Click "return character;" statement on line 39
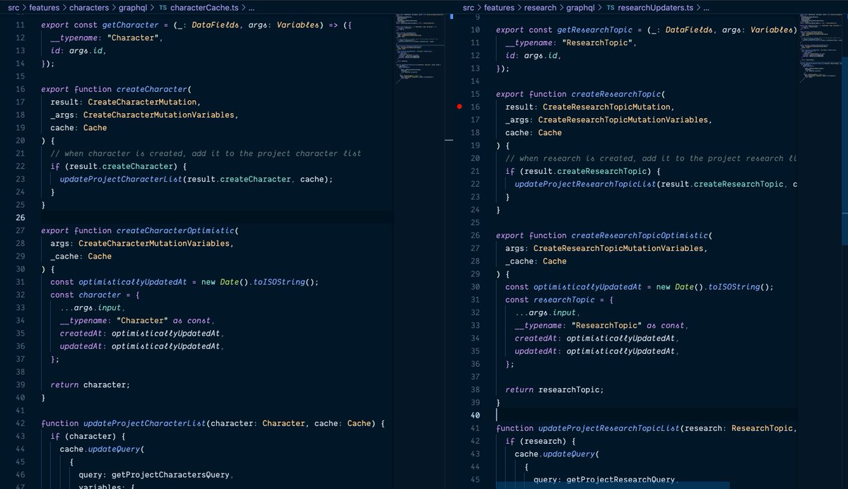 (x=90, y=384)
